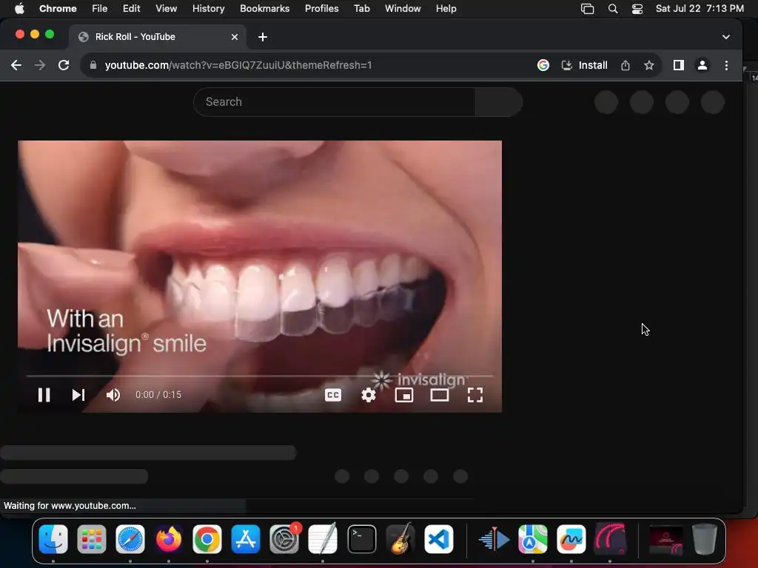Open Finder from the dock
758x568 pixels.
53,539
